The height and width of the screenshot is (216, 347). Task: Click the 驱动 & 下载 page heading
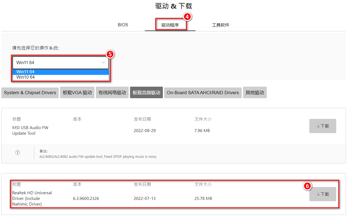(x=173, y=6)
